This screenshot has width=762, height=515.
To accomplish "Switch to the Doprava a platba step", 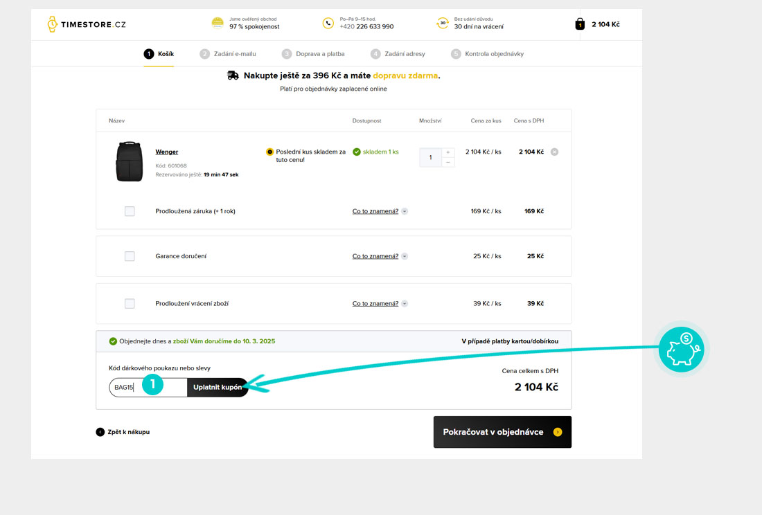I will point(313,54).
